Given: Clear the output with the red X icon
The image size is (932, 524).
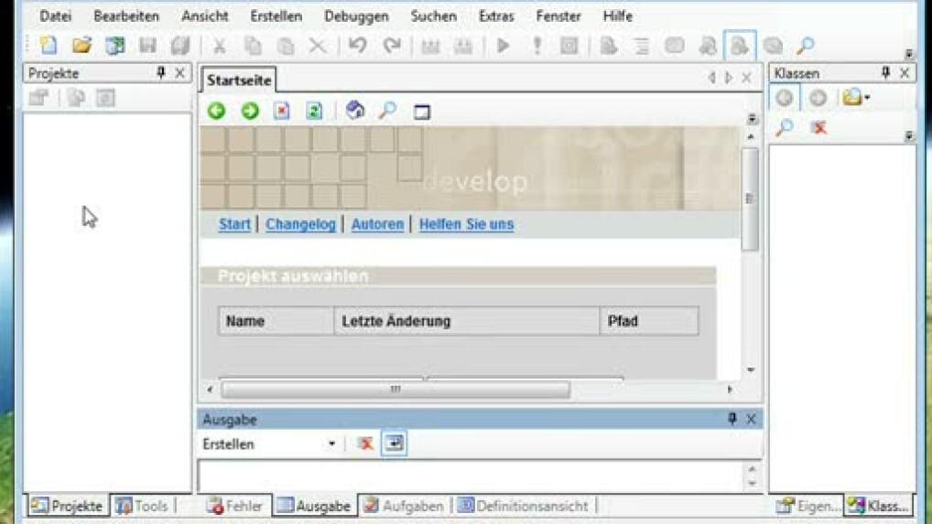Looking at the screenshot, I should point(365,444).
